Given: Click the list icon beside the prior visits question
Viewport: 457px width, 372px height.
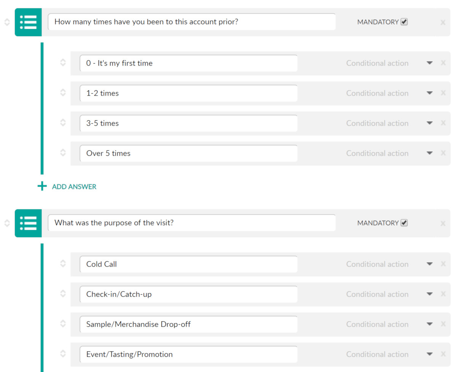Looking at the screenshot, I should [28, 22].
